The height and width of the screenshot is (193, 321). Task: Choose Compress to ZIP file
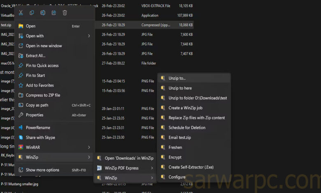click(x=54, y=95)
